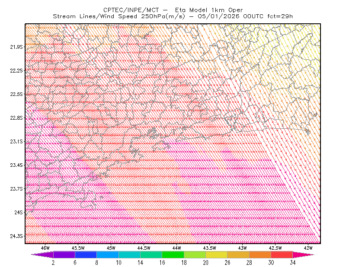346x267 pixels.
Task: Click the legend value '26'
Action: click(227, 263)
